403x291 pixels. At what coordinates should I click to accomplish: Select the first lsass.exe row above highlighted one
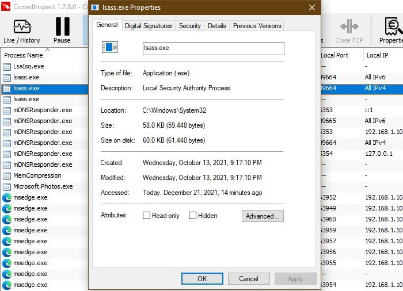point(45,77)
